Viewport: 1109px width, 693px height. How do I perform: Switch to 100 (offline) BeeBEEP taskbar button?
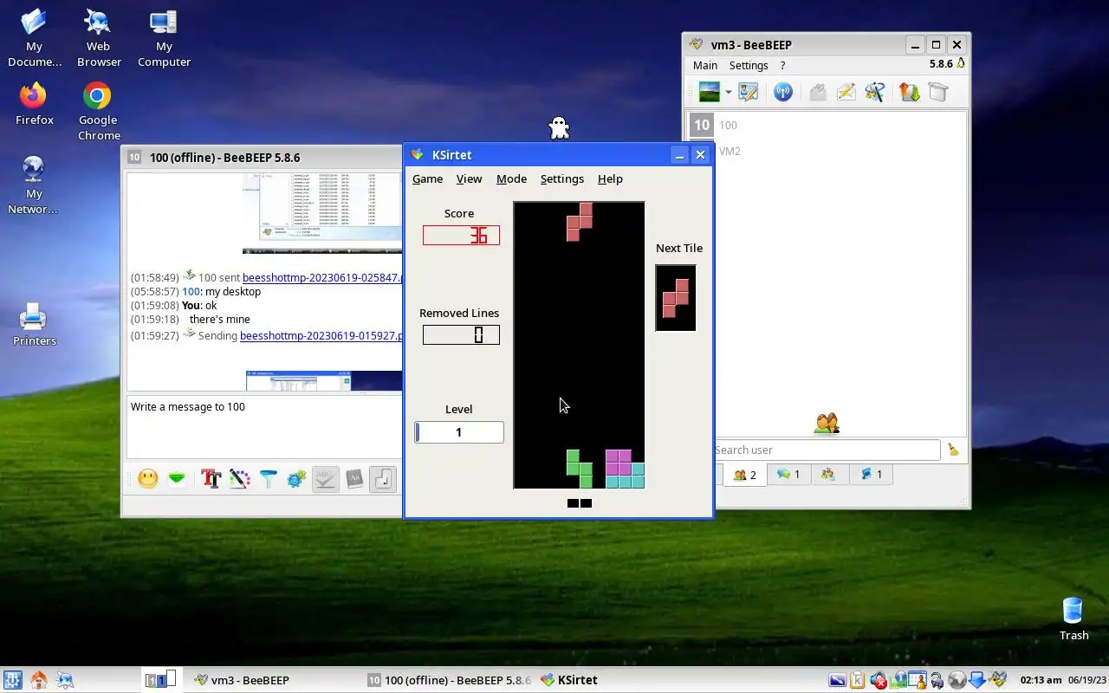point(449,680)
